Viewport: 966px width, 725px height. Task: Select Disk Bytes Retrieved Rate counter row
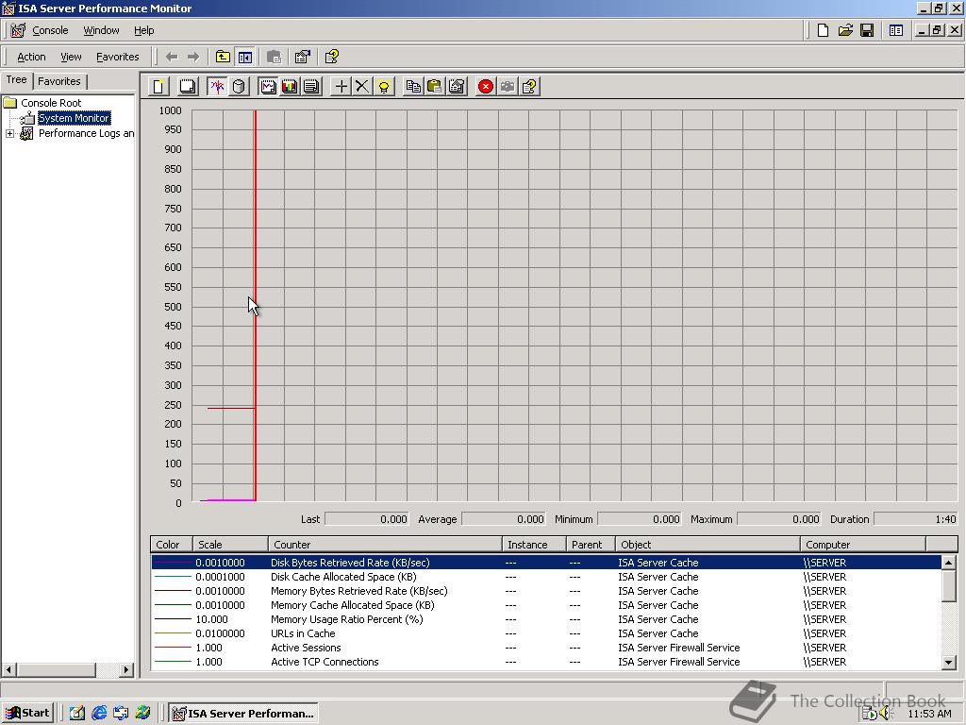(546, 563)
